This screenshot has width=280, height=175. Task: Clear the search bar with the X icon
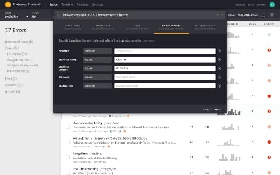(x=218, y=15)
